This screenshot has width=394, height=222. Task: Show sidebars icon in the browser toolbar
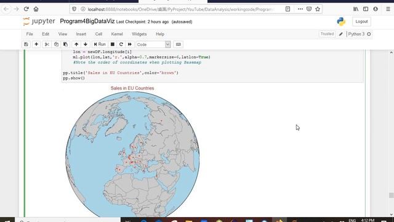pos(366,9)
